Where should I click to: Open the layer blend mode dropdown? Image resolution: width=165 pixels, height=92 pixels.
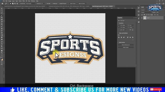click(146, 13)
